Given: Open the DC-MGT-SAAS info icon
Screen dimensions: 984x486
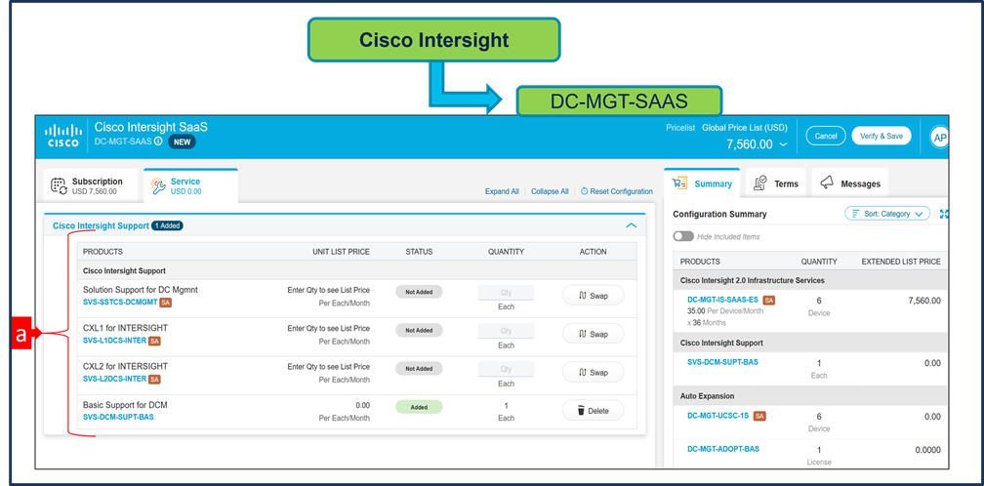Looking at the screenshot, I should pos(158,142).
